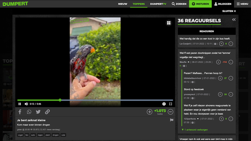The image size is (251, 141).
Task: Open the MENU hamburger dropdown
Action: pyautogui.click(x=242, y=4)
